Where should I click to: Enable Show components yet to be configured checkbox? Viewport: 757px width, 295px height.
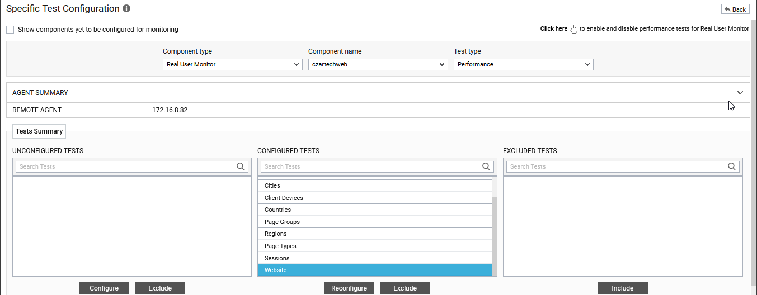10,30
